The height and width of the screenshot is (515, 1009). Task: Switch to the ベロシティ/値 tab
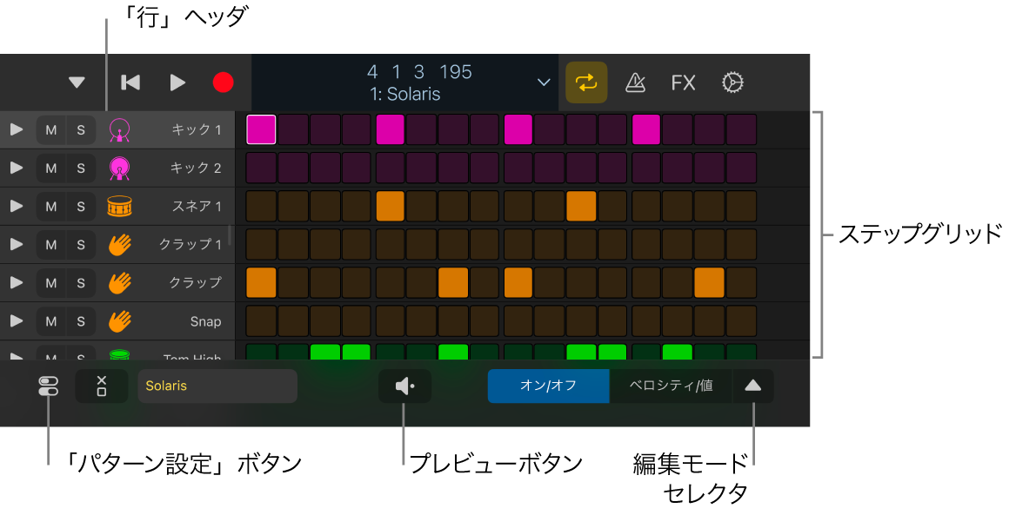pos(672,386)
